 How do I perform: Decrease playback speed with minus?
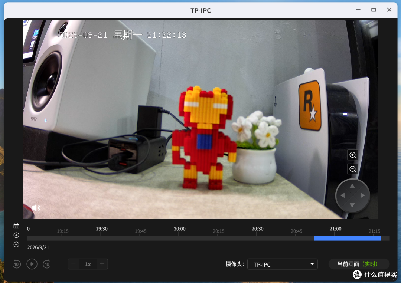[74, 264]
